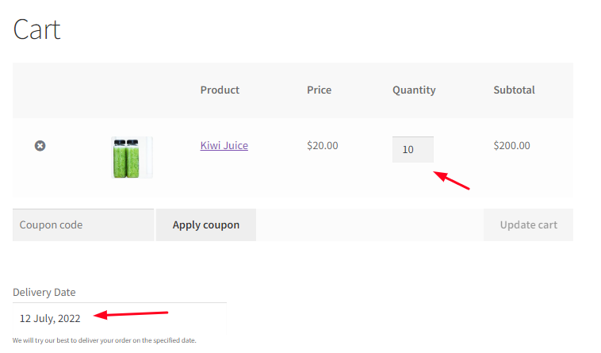Click blank area between Apply coupon and Update cart
Viewport: 601px width, 353px height.
coord(369,224)
